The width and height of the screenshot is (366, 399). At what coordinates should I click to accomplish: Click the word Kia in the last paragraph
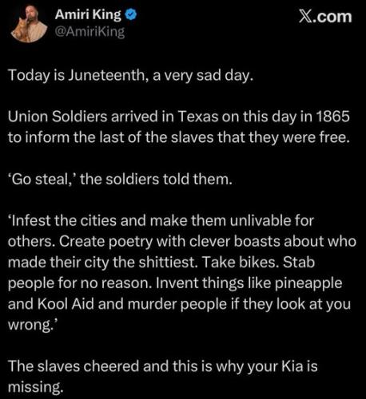292,365
